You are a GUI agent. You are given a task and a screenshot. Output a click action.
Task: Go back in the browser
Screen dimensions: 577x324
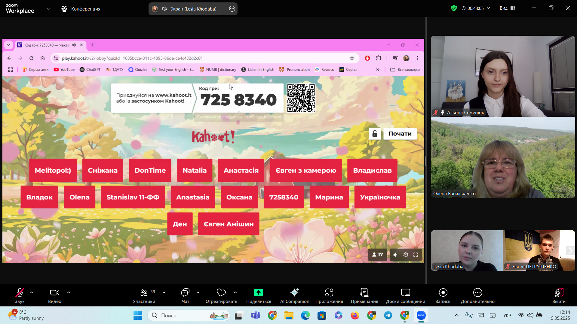(9, 58)
